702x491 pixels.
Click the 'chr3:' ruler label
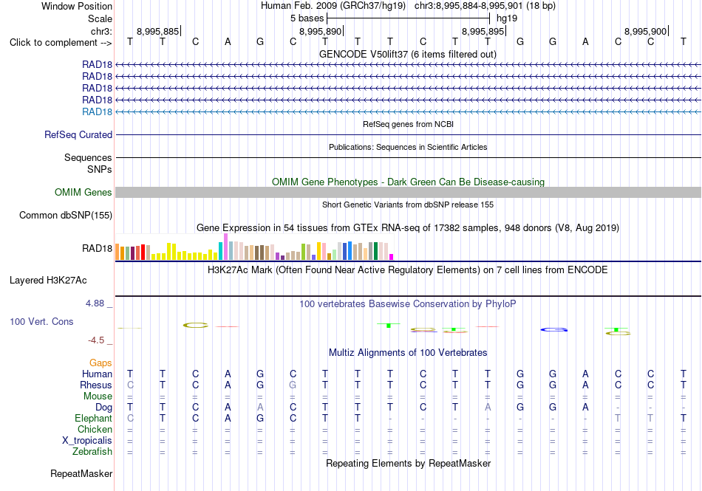coord(101,31)
